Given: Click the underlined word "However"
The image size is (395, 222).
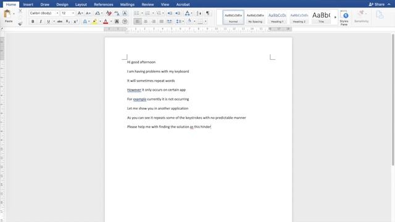Looking at the screenshot, I should (x=134, y=90).
